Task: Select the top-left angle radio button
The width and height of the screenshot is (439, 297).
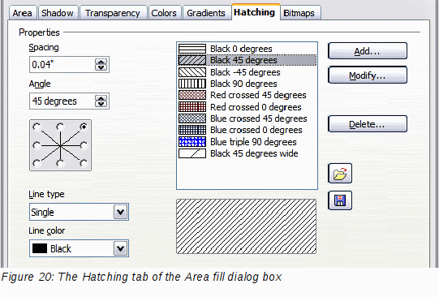Action: click(37, 127)
